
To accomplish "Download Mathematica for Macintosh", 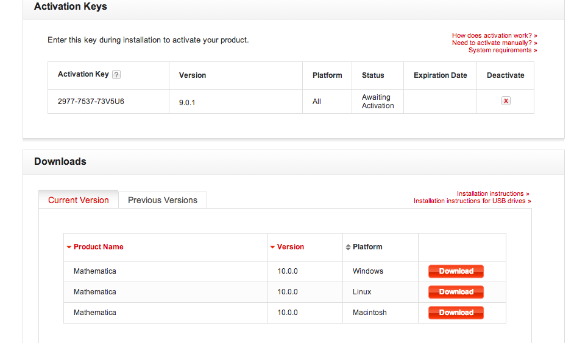I will pos(456,313).
